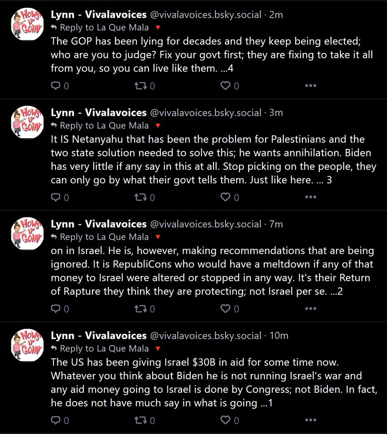387x434 pixels.
Task: Like the 2m post about the GOP
Action: (x=226, y=85)
